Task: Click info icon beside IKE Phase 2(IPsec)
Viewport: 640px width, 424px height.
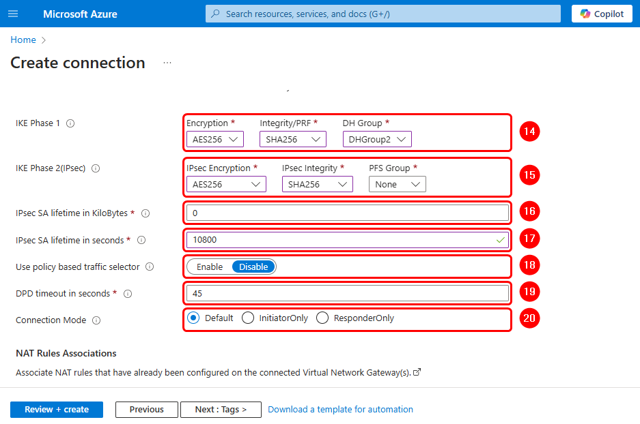Action: [96, 168]
